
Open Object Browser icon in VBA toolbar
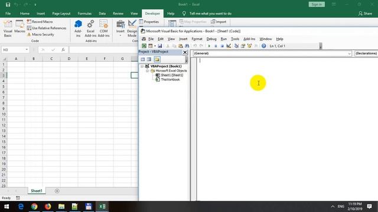[249, 46]
